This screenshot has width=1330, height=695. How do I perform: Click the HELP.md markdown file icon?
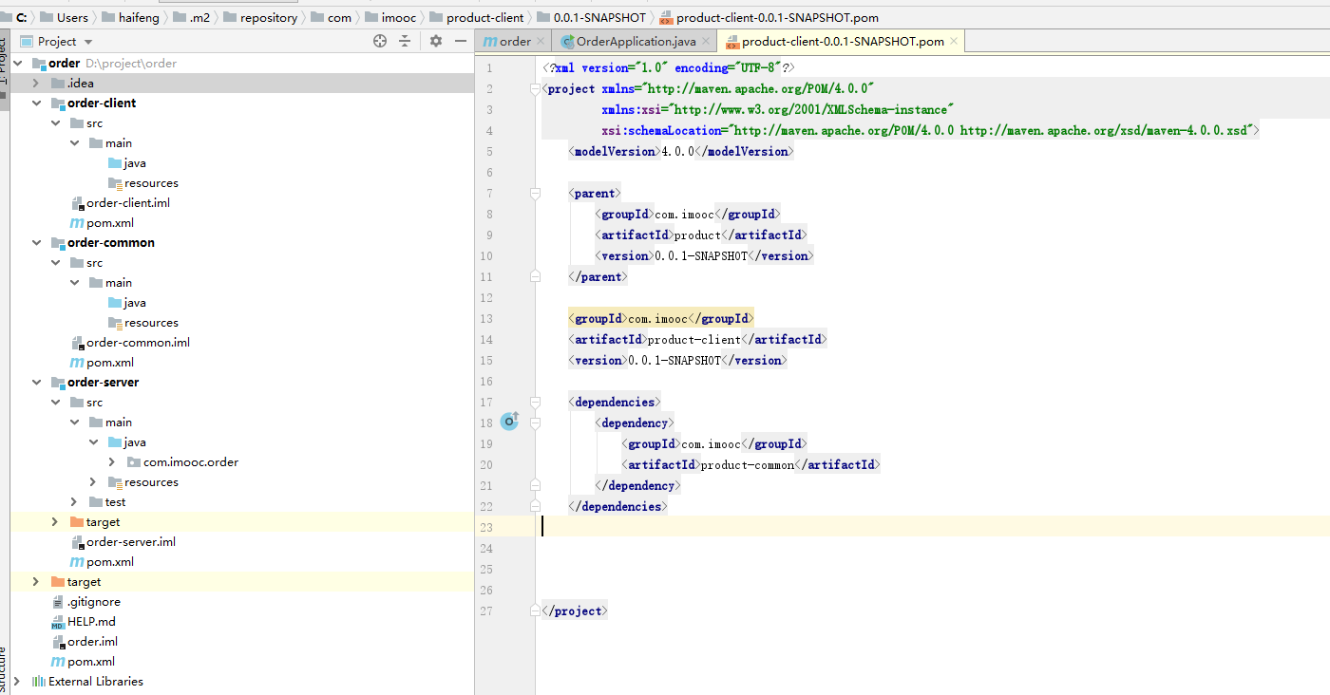pyautogui.click(x=58, y=622)
